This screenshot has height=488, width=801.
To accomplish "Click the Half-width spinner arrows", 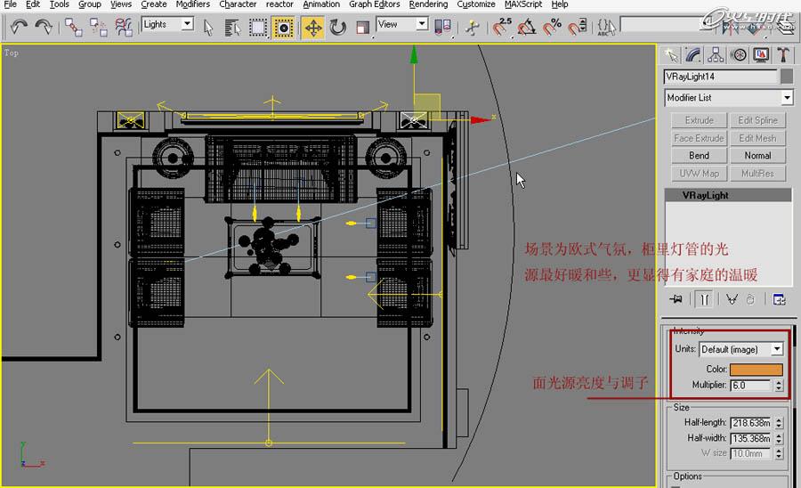I will (x=779, y=438).
